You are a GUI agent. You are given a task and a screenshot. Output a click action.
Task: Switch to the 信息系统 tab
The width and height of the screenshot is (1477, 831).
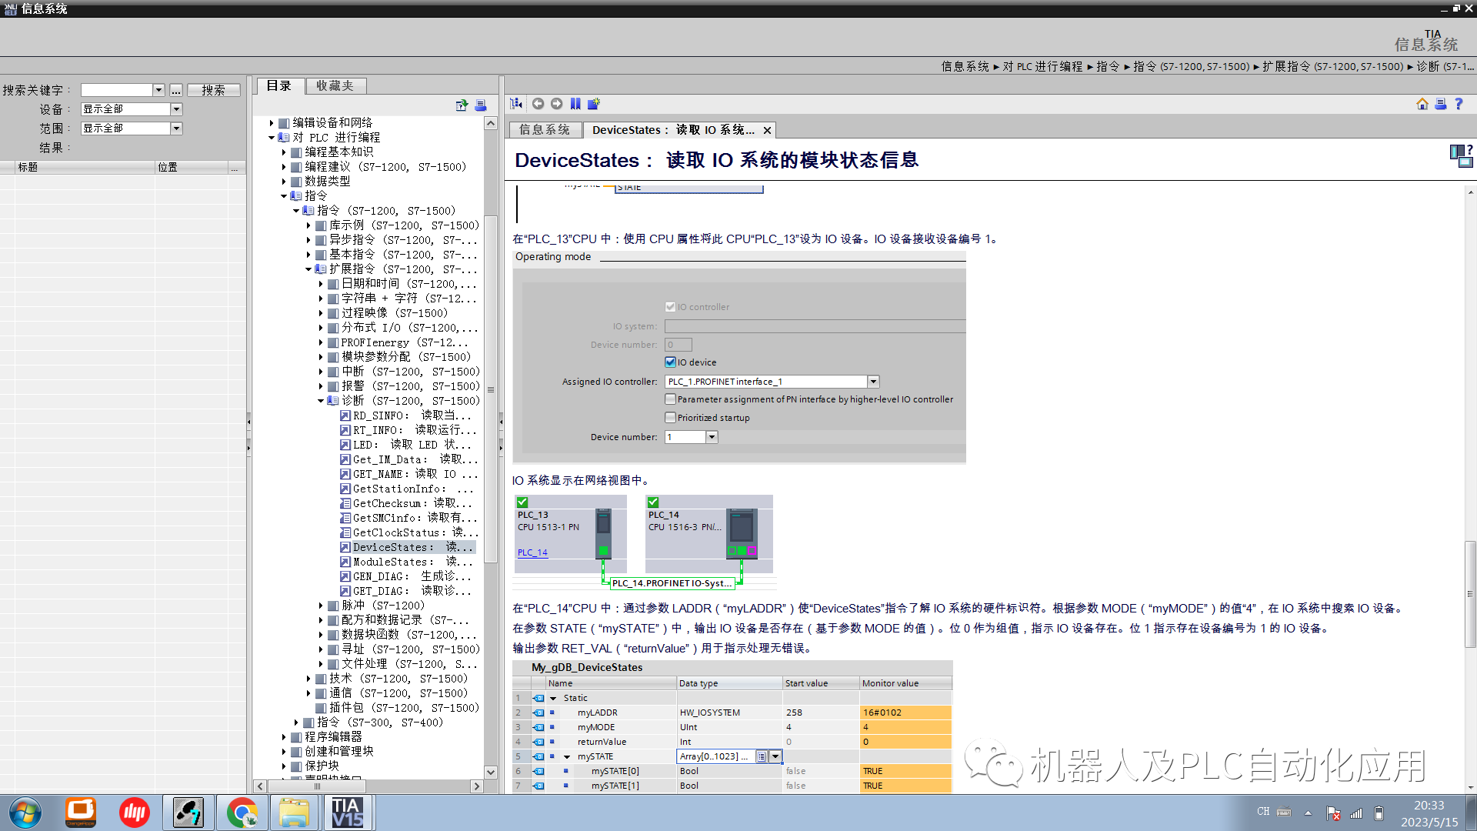coord(545,129)
